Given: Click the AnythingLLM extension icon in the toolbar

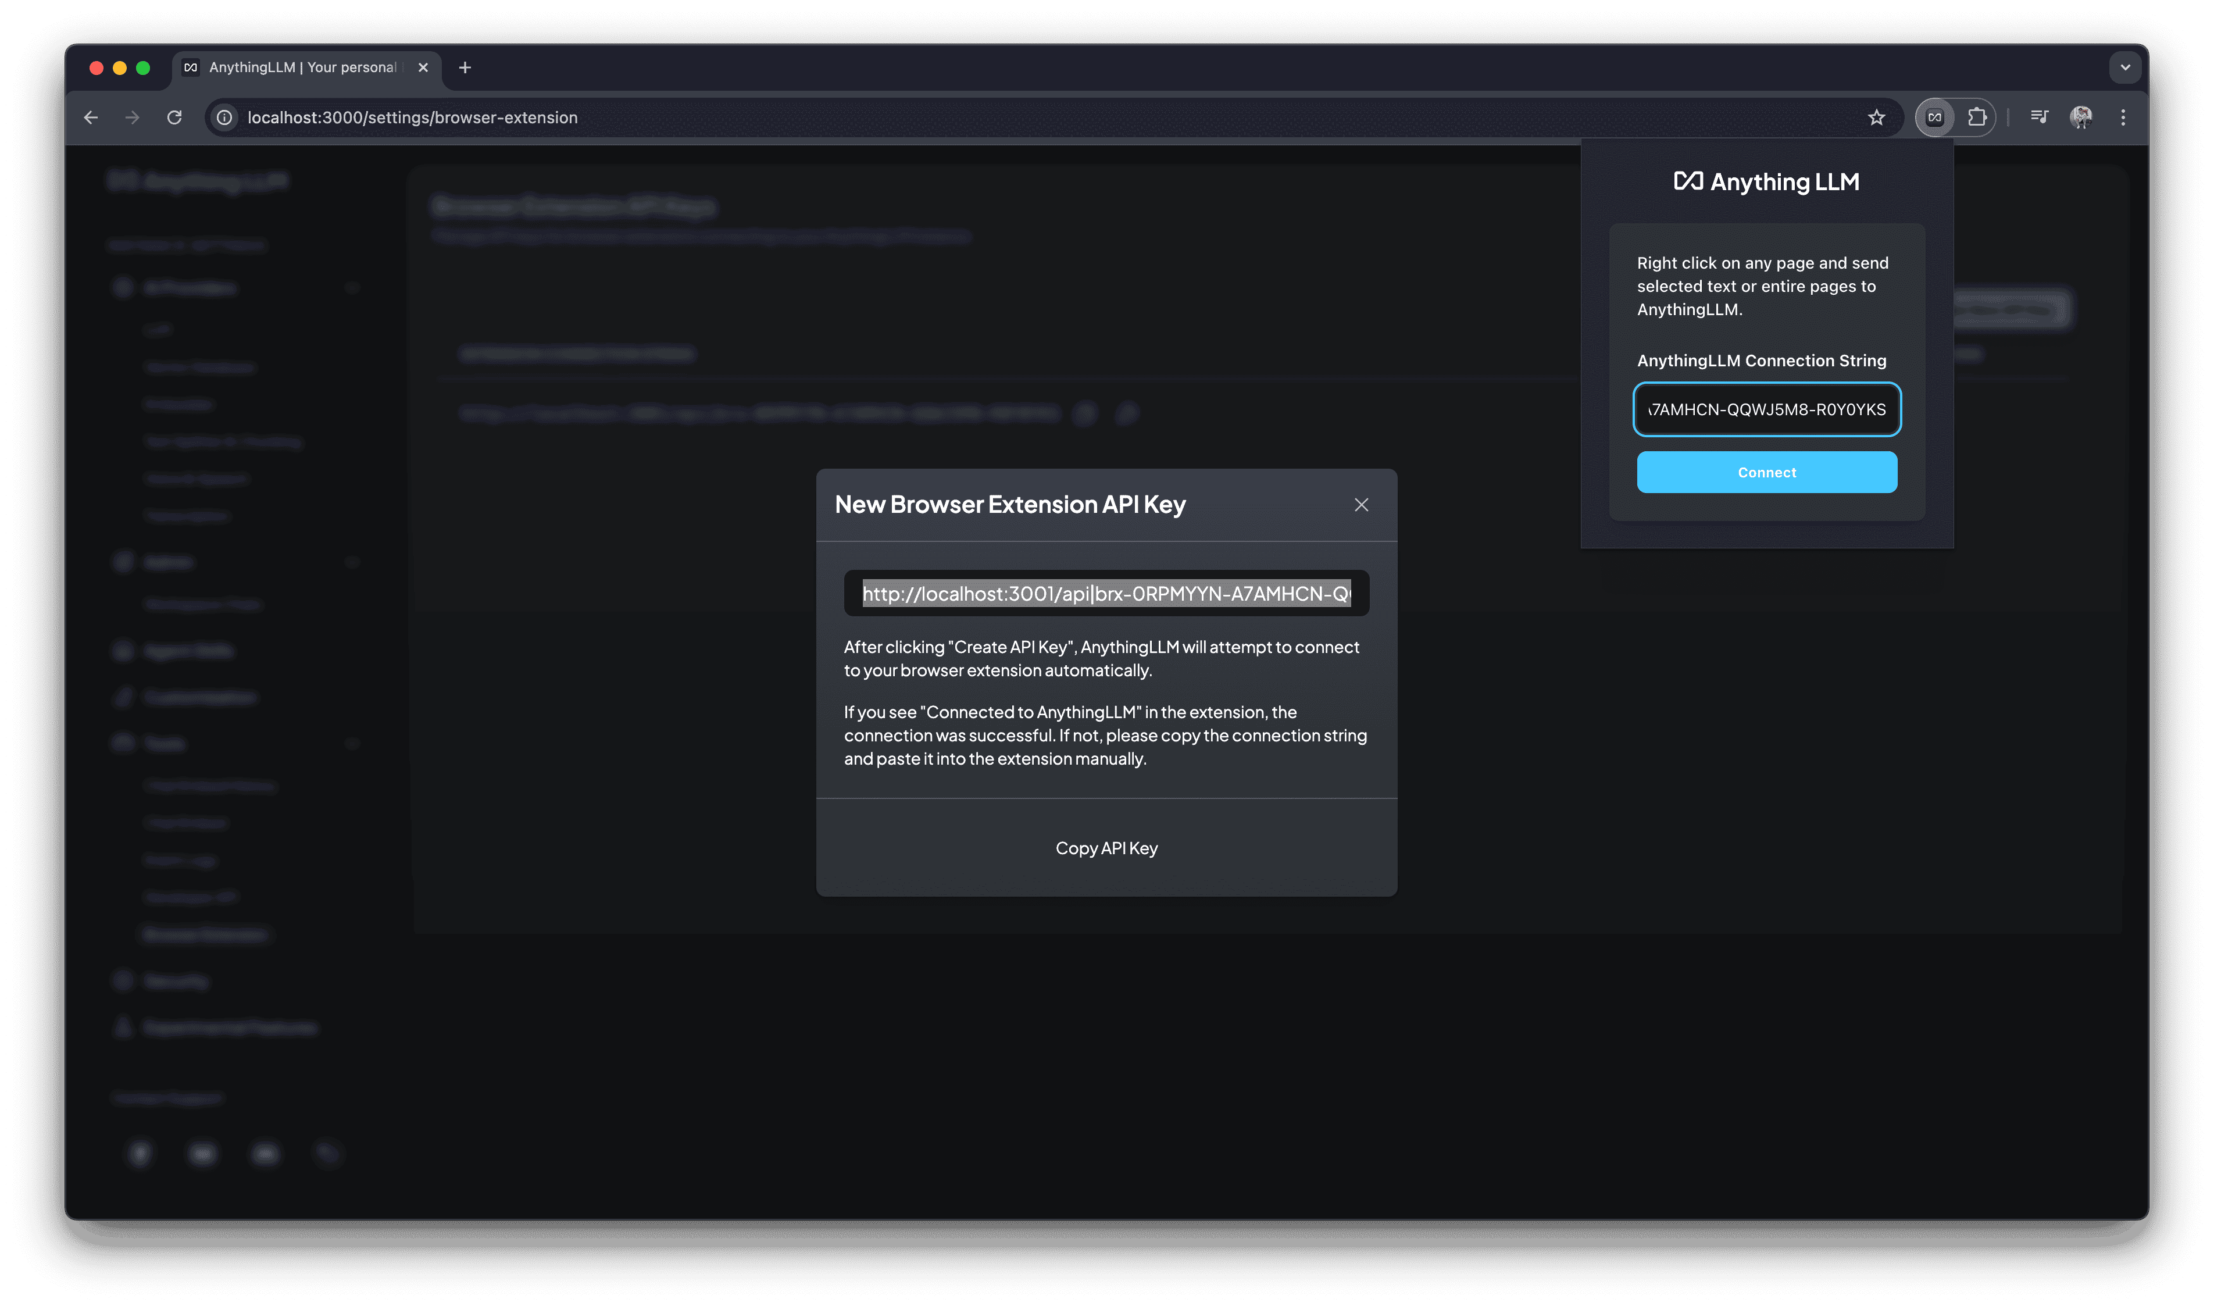Looking at the screenshot, I should pos(1933,117).
